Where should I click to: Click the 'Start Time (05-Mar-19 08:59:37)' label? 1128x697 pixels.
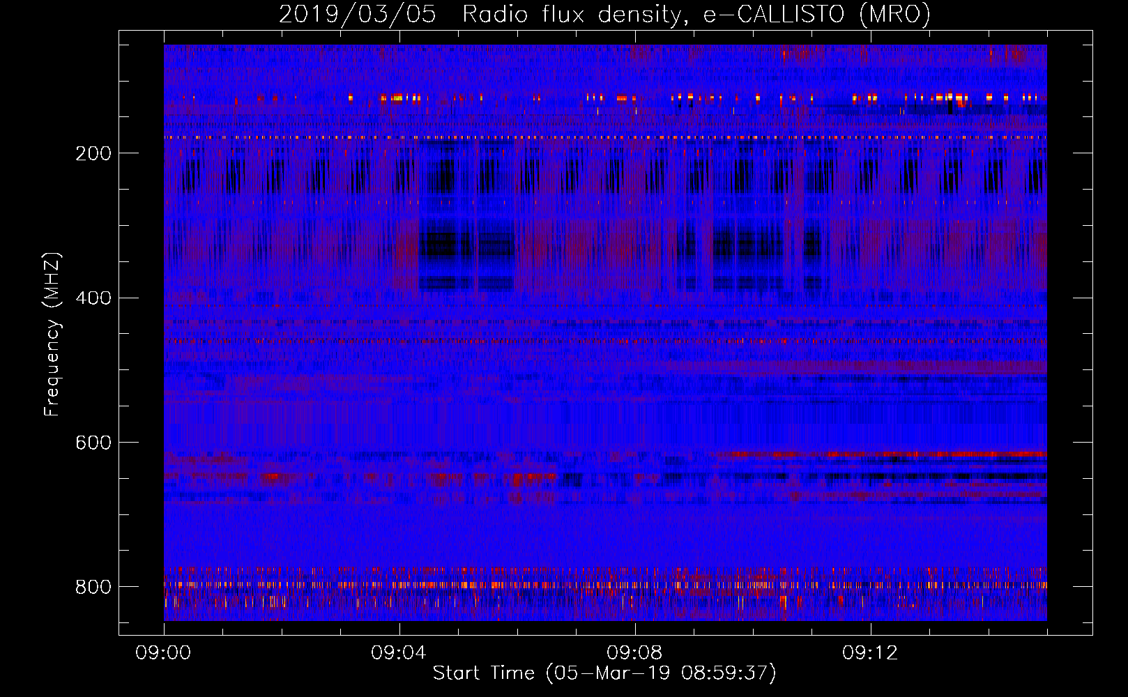click(604, 673)
